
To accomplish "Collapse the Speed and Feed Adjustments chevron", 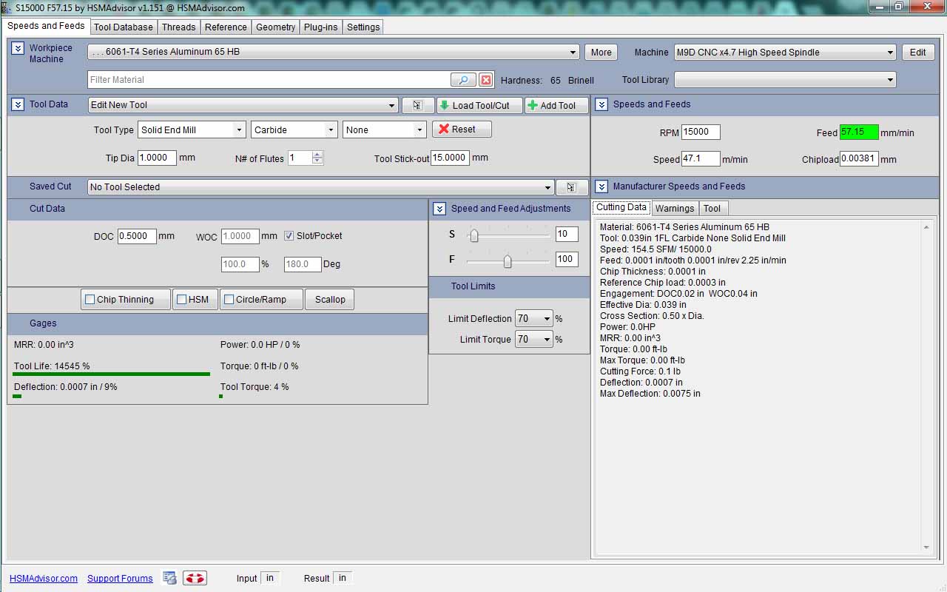I will click(x=439, y=209).
